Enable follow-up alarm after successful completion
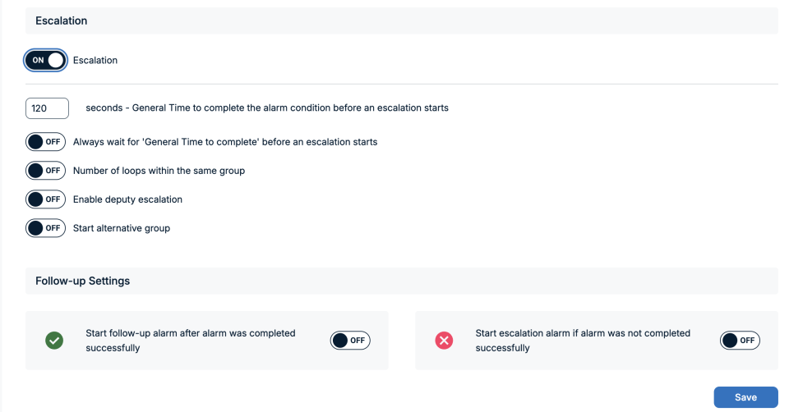The image size is (789, 412). 350,341
